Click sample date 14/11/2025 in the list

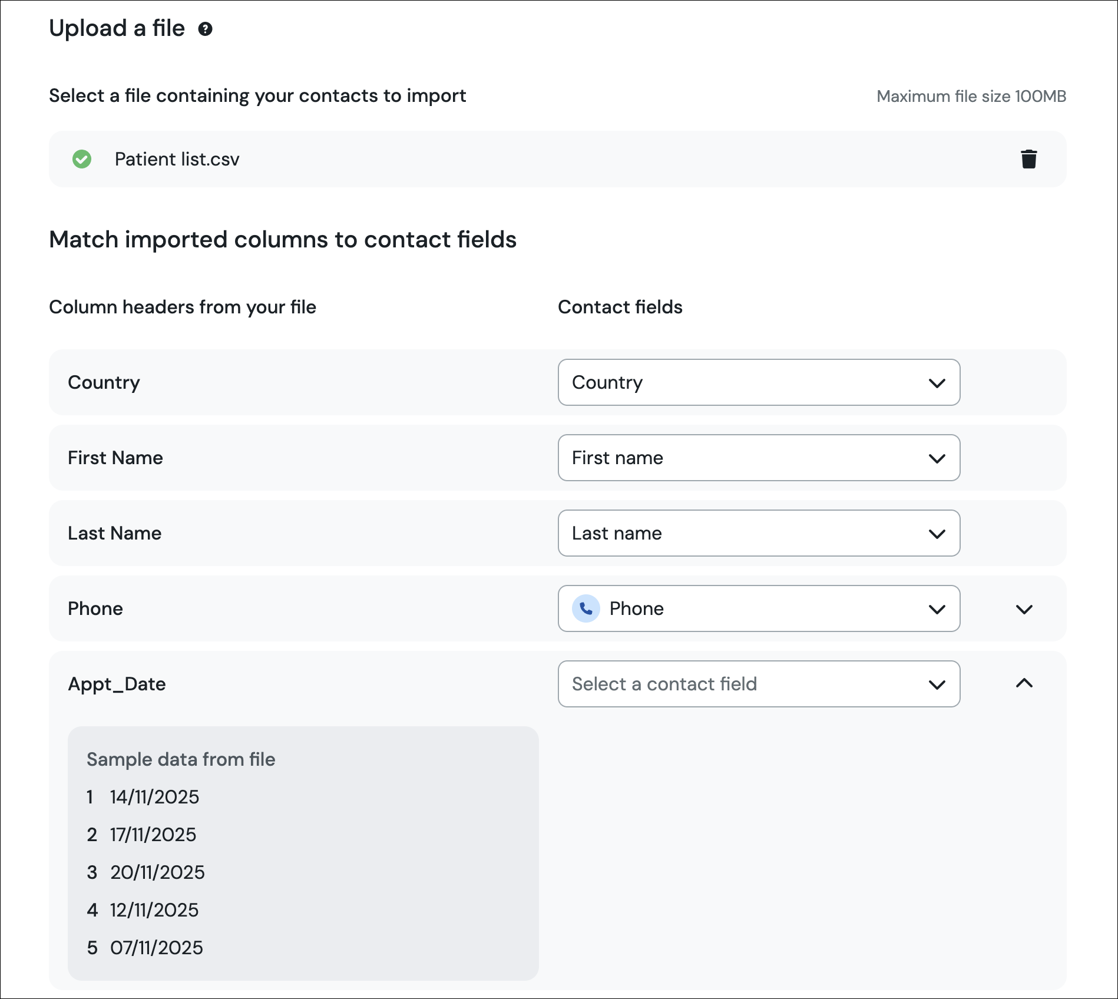pos(154,797)
